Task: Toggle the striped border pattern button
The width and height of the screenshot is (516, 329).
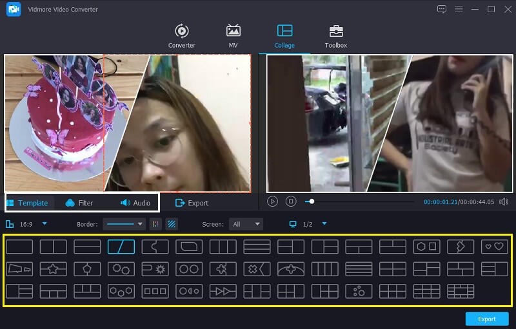Action: tap(172, 224)
